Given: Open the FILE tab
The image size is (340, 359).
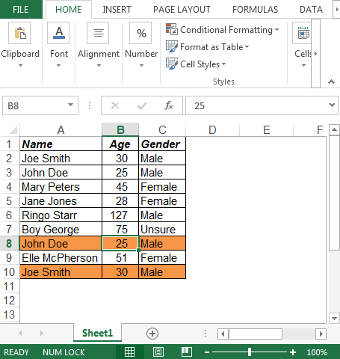Looking at the screenshot, I should click(x=21, y=10).
